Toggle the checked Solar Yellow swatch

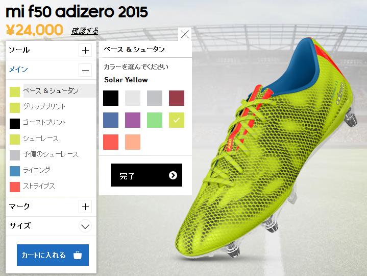pos(177,120)
